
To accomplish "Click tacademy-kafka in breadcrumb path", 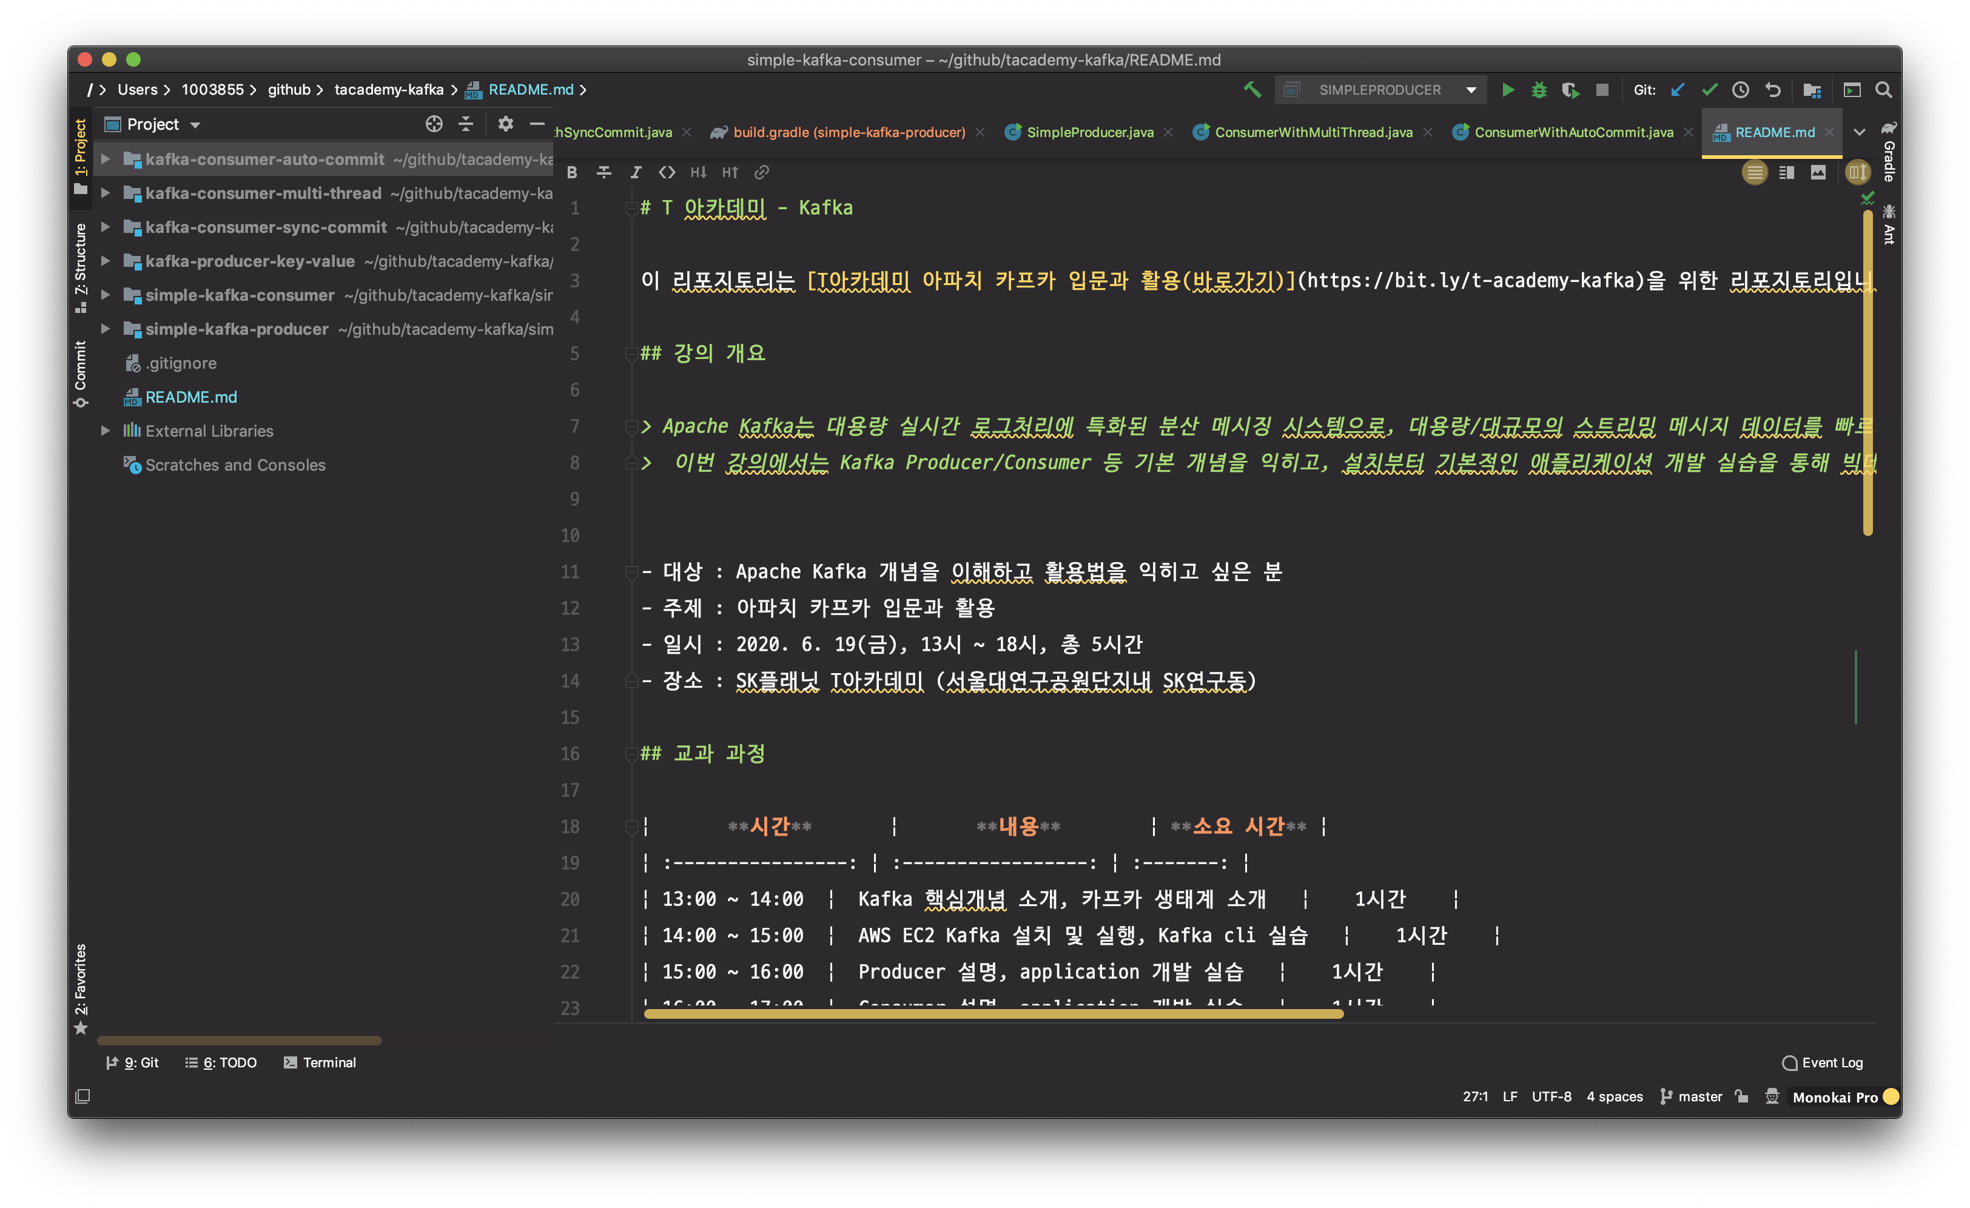I will pyautogui.click(x=389, y=90).
